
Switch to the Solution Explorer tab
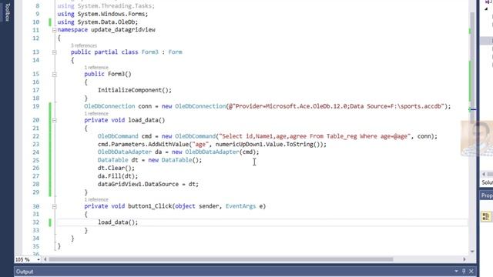(x=487, y=182)
